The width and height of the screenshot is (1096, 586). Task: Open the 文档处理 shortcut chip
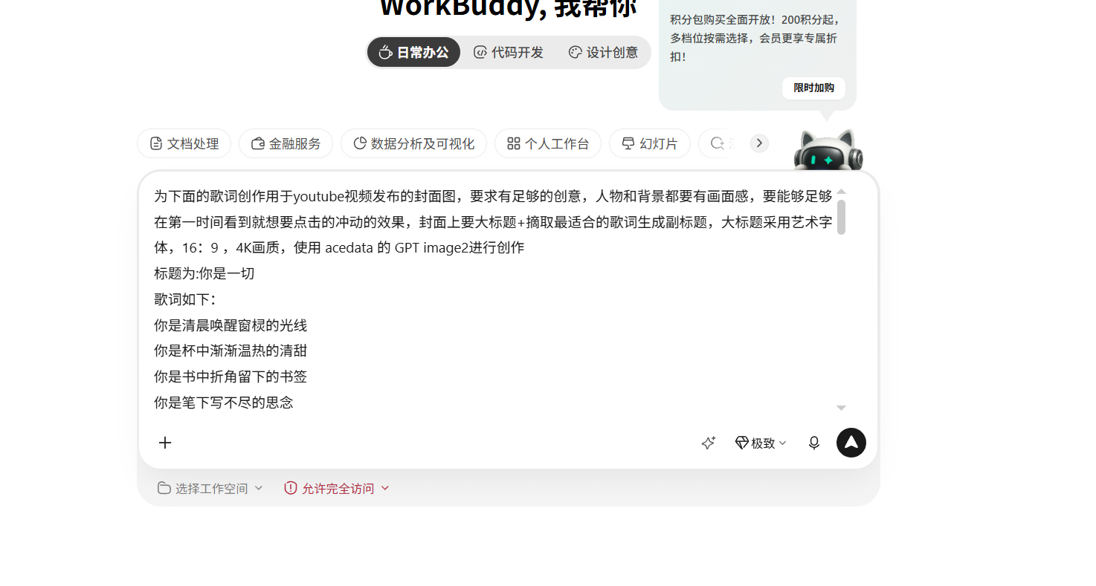tap(184, 143)
